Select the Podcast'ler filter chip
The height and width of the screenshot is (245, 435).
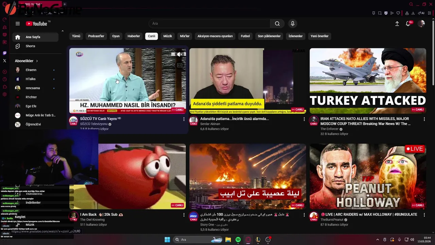point(96,36)
